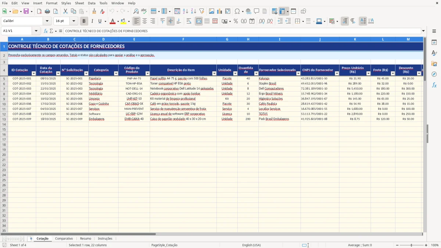
Task: Run the spelling check (abc icon)
Action: point(144,11)
